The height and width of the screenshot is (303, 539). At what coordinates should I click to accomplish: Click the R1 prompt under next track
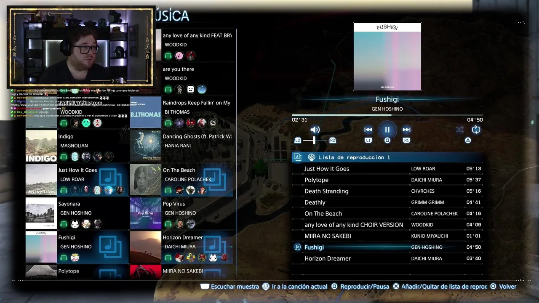pos(406,141)
